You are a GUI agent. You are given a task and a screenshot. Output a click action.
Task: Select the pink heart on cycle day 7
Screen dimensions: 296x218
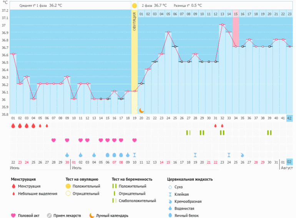click(53, 140)
